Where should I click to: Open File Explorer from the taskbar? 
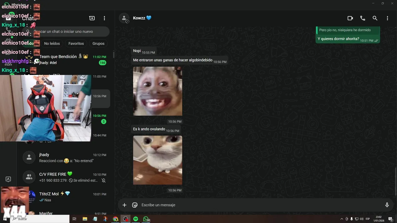pyautogui.click(x=85, y=219)
